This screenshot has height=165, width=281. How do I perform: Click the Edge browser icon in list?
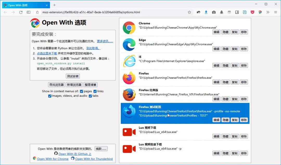129,44
